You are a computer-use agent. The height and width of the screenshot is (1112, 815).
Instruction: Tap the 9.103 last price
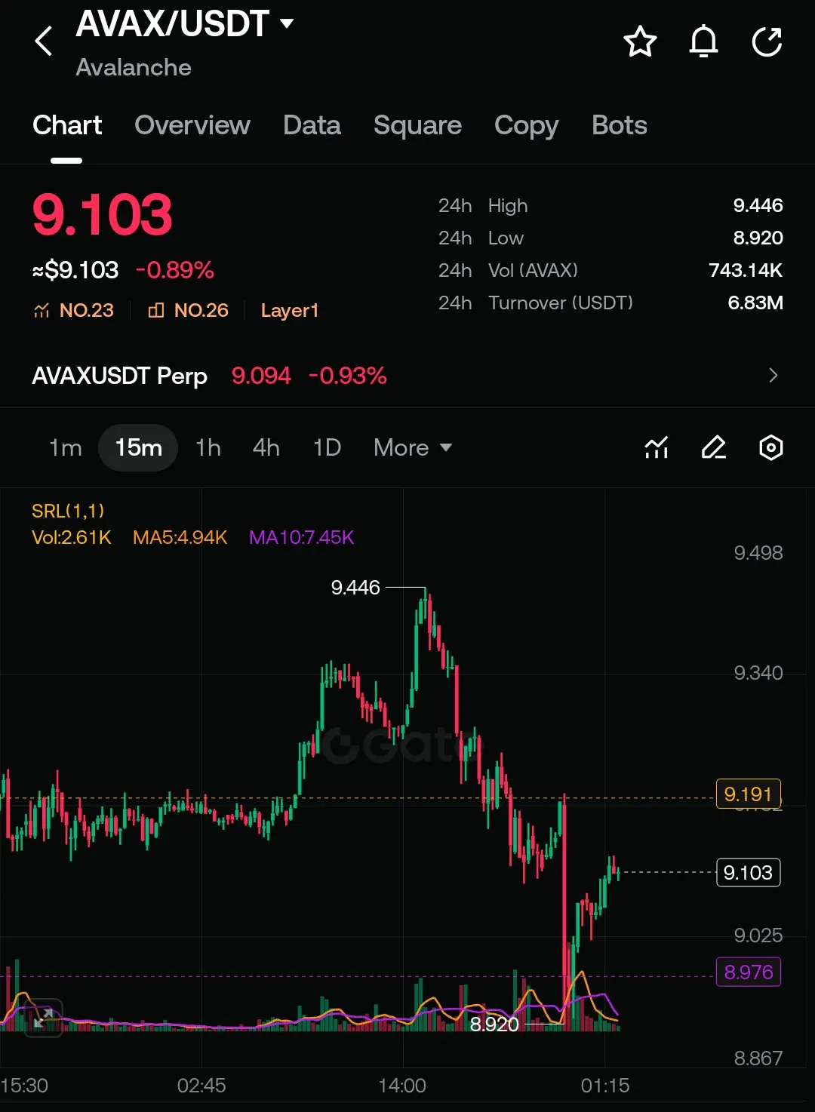pos(103,214)
